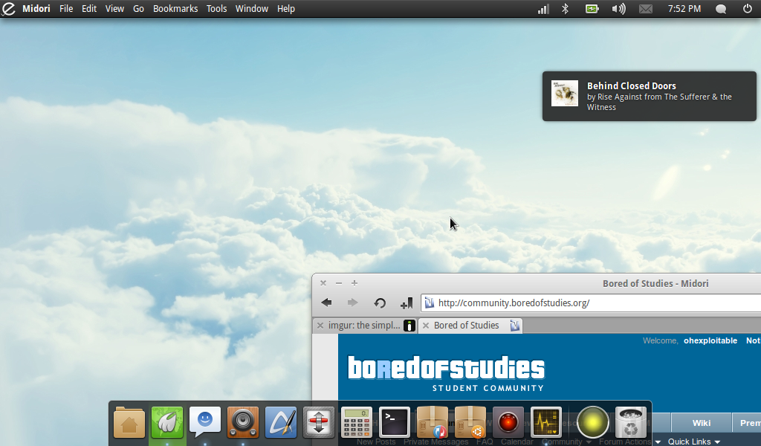
Task: Open the Tools menu
Action: coord(216,9)
